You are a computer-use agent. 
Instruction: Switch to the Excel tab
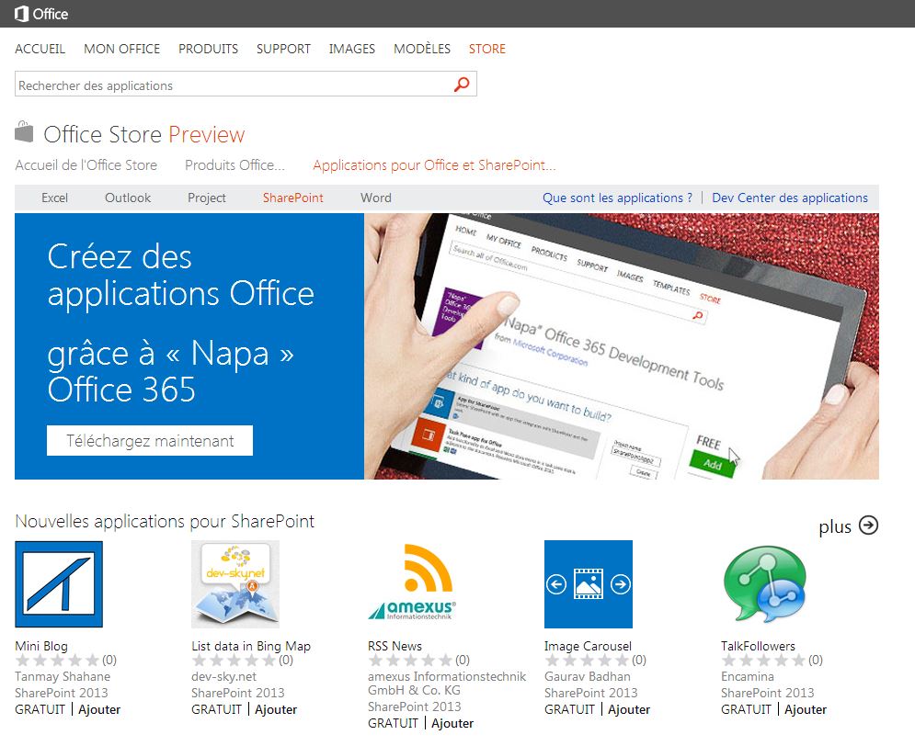pos(55,198)
